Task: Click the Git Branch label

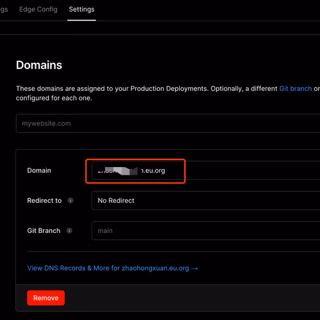Action: point(44,230)
